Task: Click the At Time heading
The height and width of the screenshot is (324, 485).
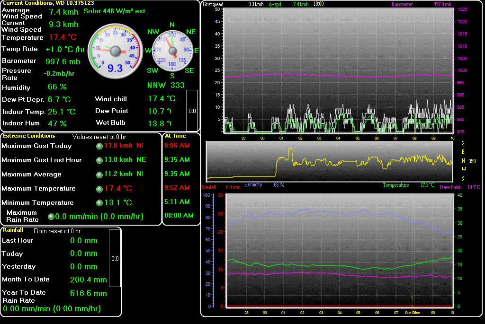Action: [x=175, y=136]
